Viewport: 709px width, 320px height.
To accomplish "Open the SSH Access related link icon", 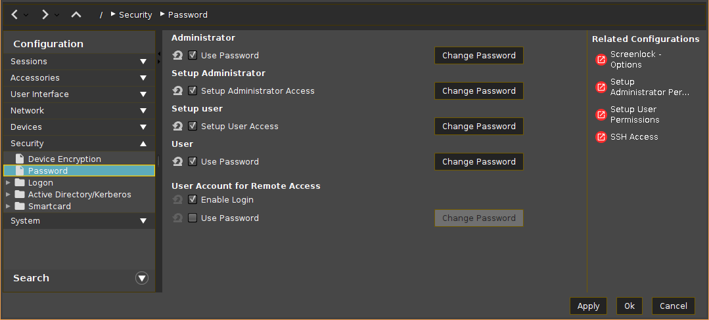I will point(601,137).
